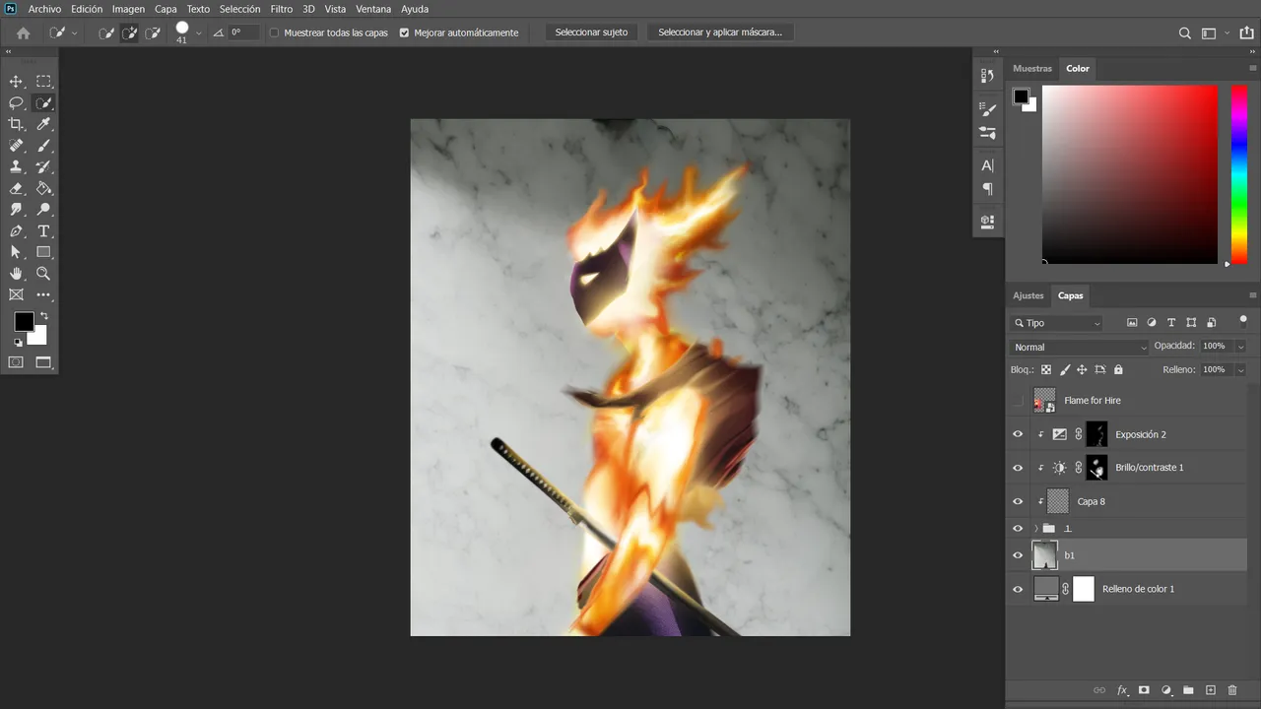
Task: Select the Horizontal Type tool
Action: click(43, 231)
